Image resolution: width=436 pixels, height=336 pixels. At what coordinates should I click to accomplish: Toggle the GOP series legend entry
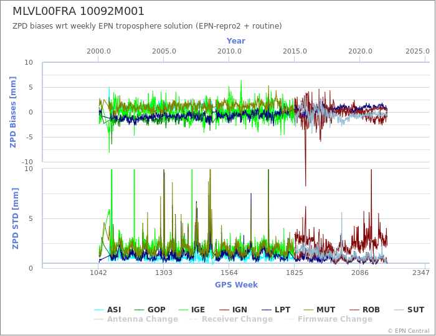[x=149, y=310]
